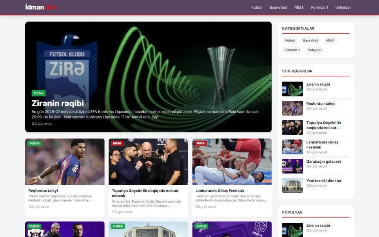Open Zirənin rəqibi link under Populyar

[318, 226]
